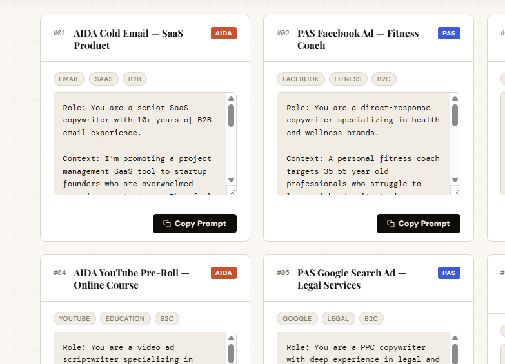Click the resize grip on card #01 textarea
This screenshot has height=364, width=505.
(x=233, y=191)
